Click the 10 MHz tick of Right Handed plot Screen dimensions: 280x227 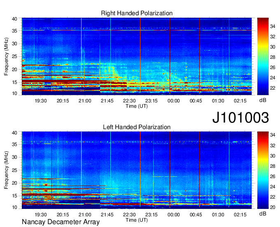[14, 93]
